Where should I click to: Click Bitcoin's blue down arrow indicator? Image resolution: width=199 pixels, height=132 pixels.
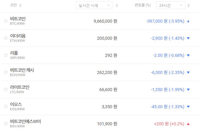[188, 21]
